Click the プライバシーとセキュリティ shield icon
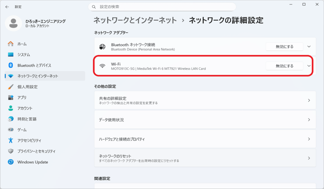Screen dimensions: 324x189 tap(10, 151)
